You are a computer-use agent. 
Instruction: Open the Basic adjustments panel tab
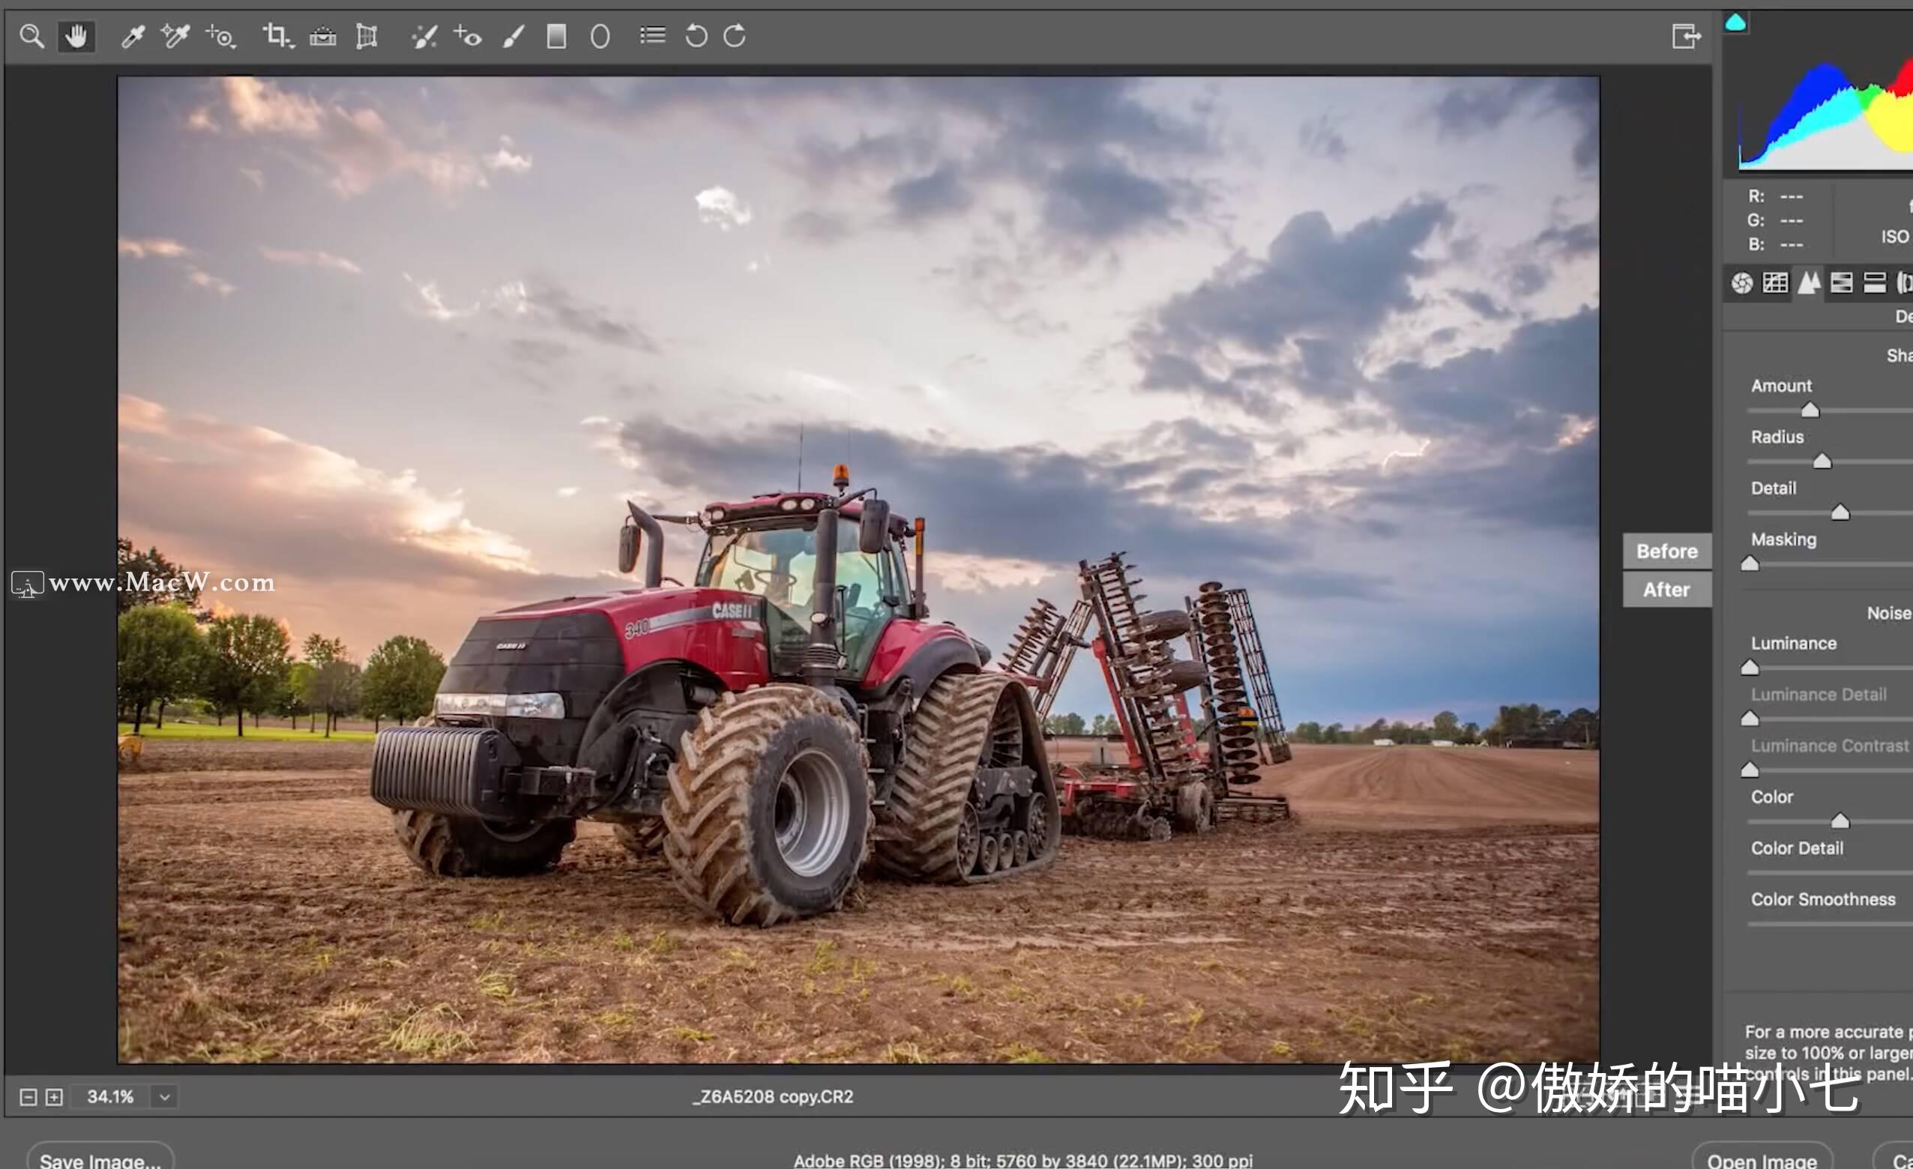click(x=1744, y=283)
